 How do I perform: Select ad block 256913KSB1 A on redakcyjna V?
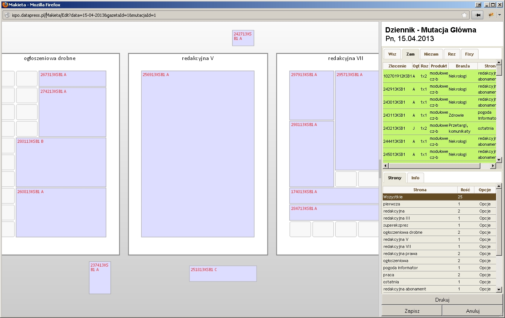198,154
